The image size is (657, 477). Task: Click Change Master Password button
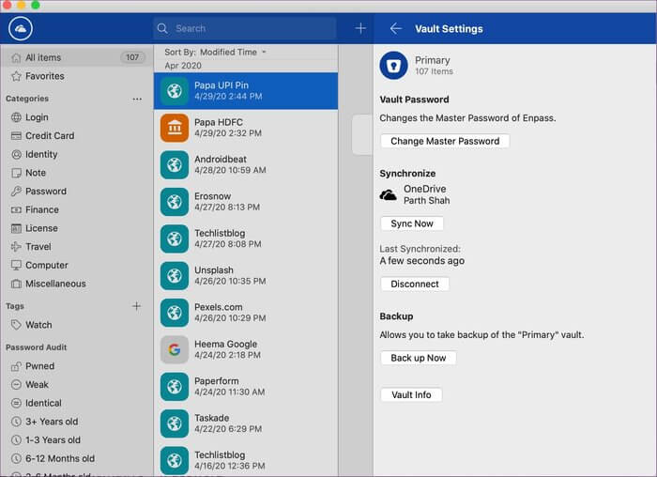[x=445, y=141]
